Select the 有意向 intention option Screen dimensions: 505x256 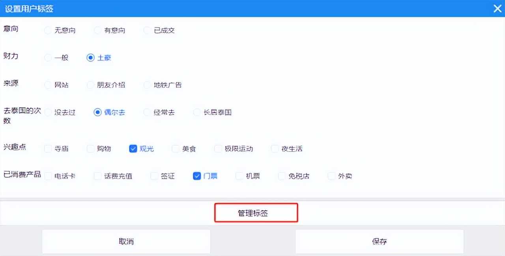97,30
